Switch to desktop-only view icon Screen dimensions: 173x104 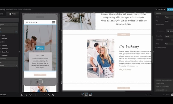(30, 95)
